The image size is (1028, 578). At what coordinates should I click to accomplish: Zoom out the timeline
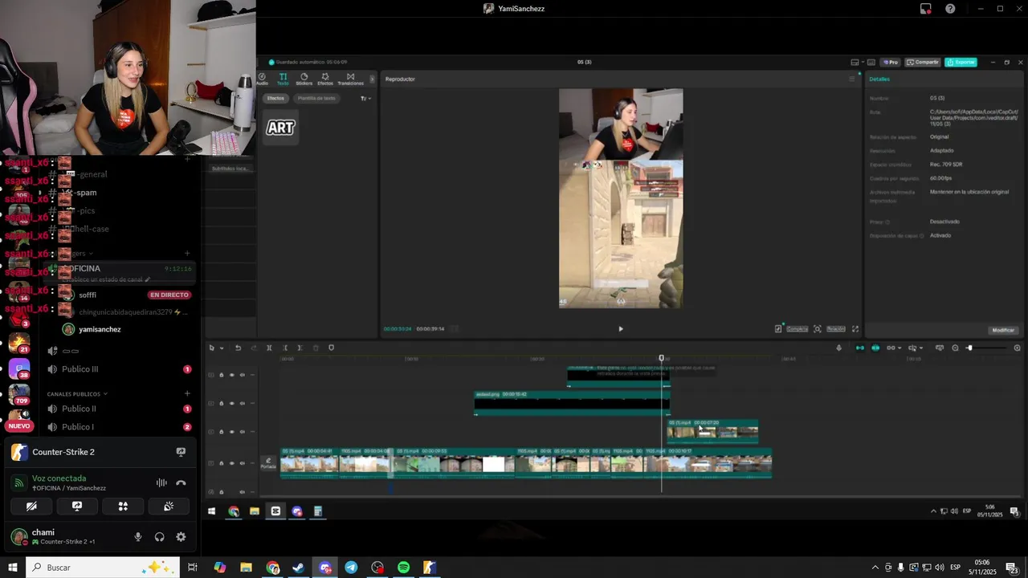955,348
